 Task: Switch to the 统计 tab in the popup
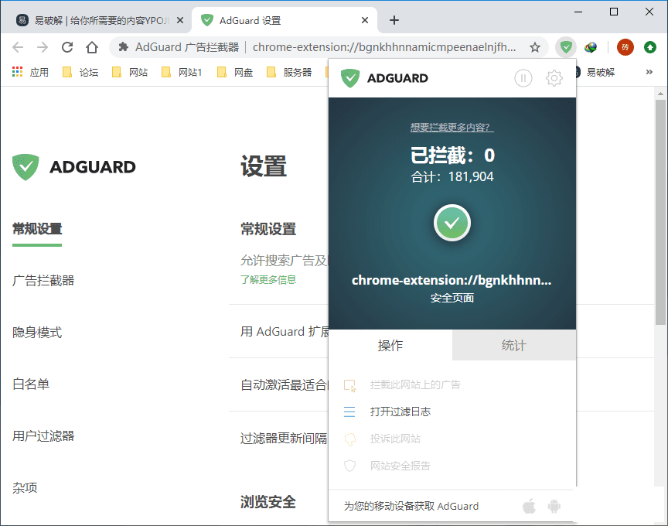[x=514, y=345]
